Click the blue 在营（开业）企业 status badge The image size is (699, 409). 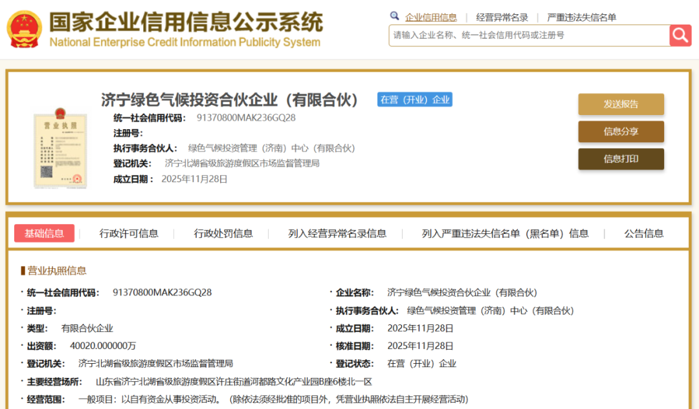tap(415, 100)
